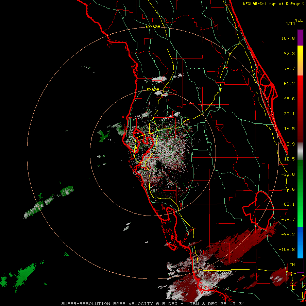The height and width of the screenshot is (306, 306).
Task: Click the -78.7 velocity scale value
Action: click(x=288, y=220)
